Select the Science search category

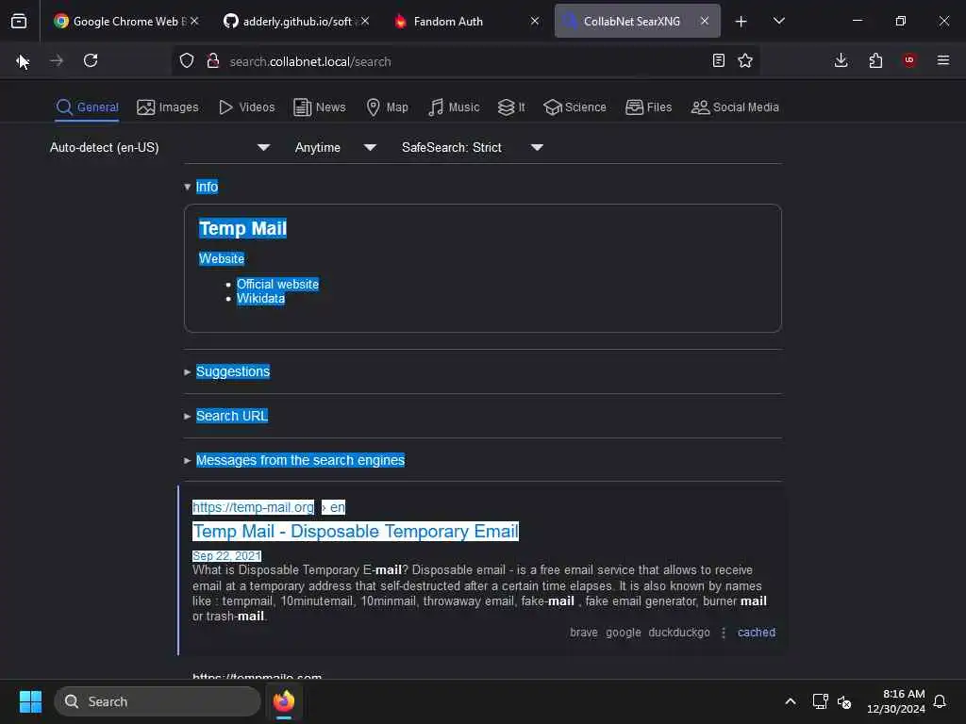click(x=575, y=107)
